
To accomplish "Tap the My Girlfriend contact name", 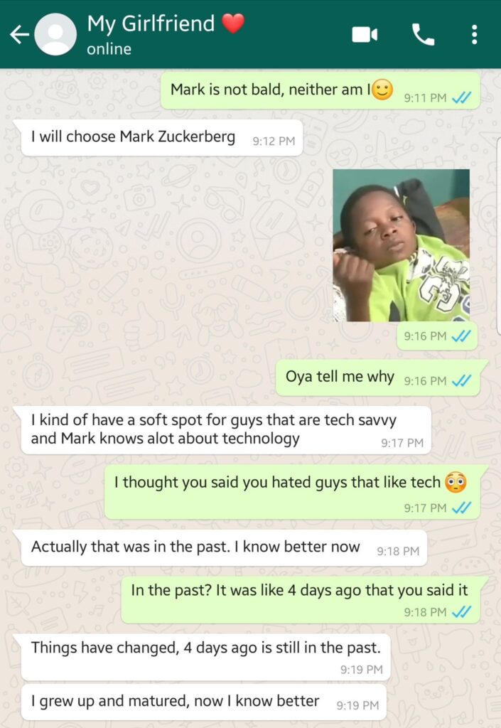I will tap(151, 23).
